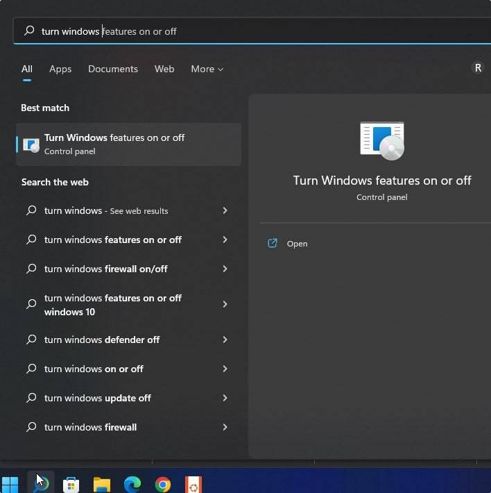Viewport: 491px width, 493px height.
Task: Click search icon beside web suggestion 'turn windows features on or off'
Action: click(x=31, y=240)
